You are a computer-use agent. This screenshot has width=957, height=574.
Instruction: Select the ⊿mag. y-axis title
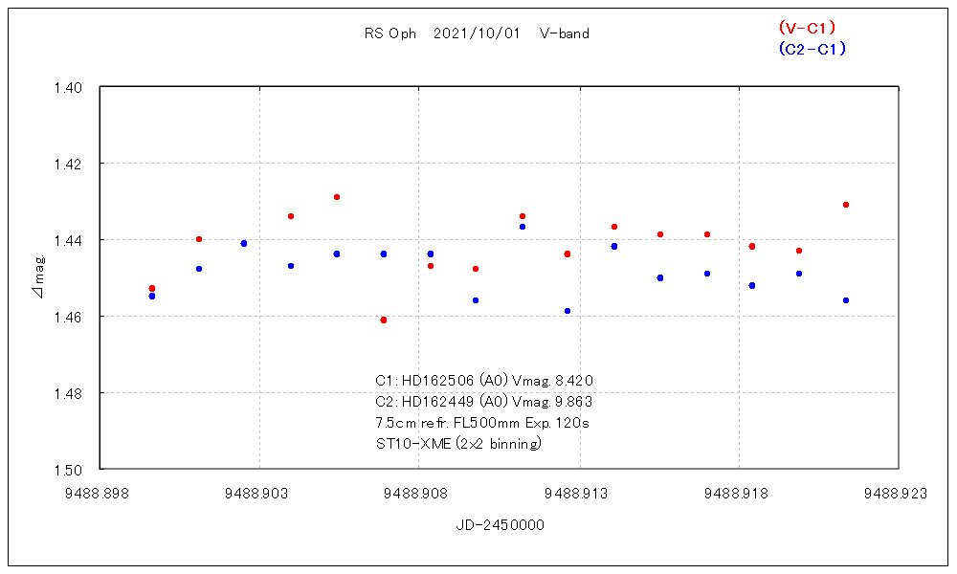(x=38, y=277)
